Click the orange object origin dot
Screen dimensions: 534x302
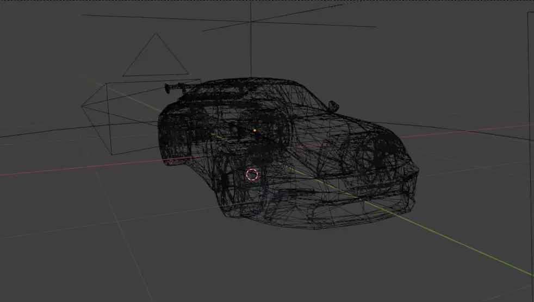(254, 130)
